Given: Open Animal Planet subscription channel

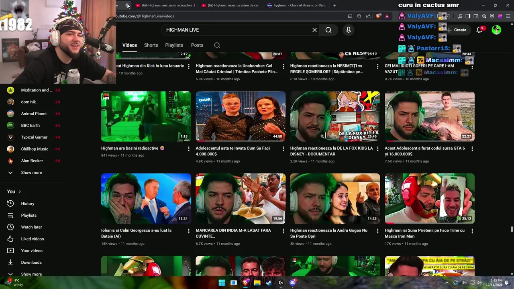Looking at the screenshot, I should coord(34,114).
